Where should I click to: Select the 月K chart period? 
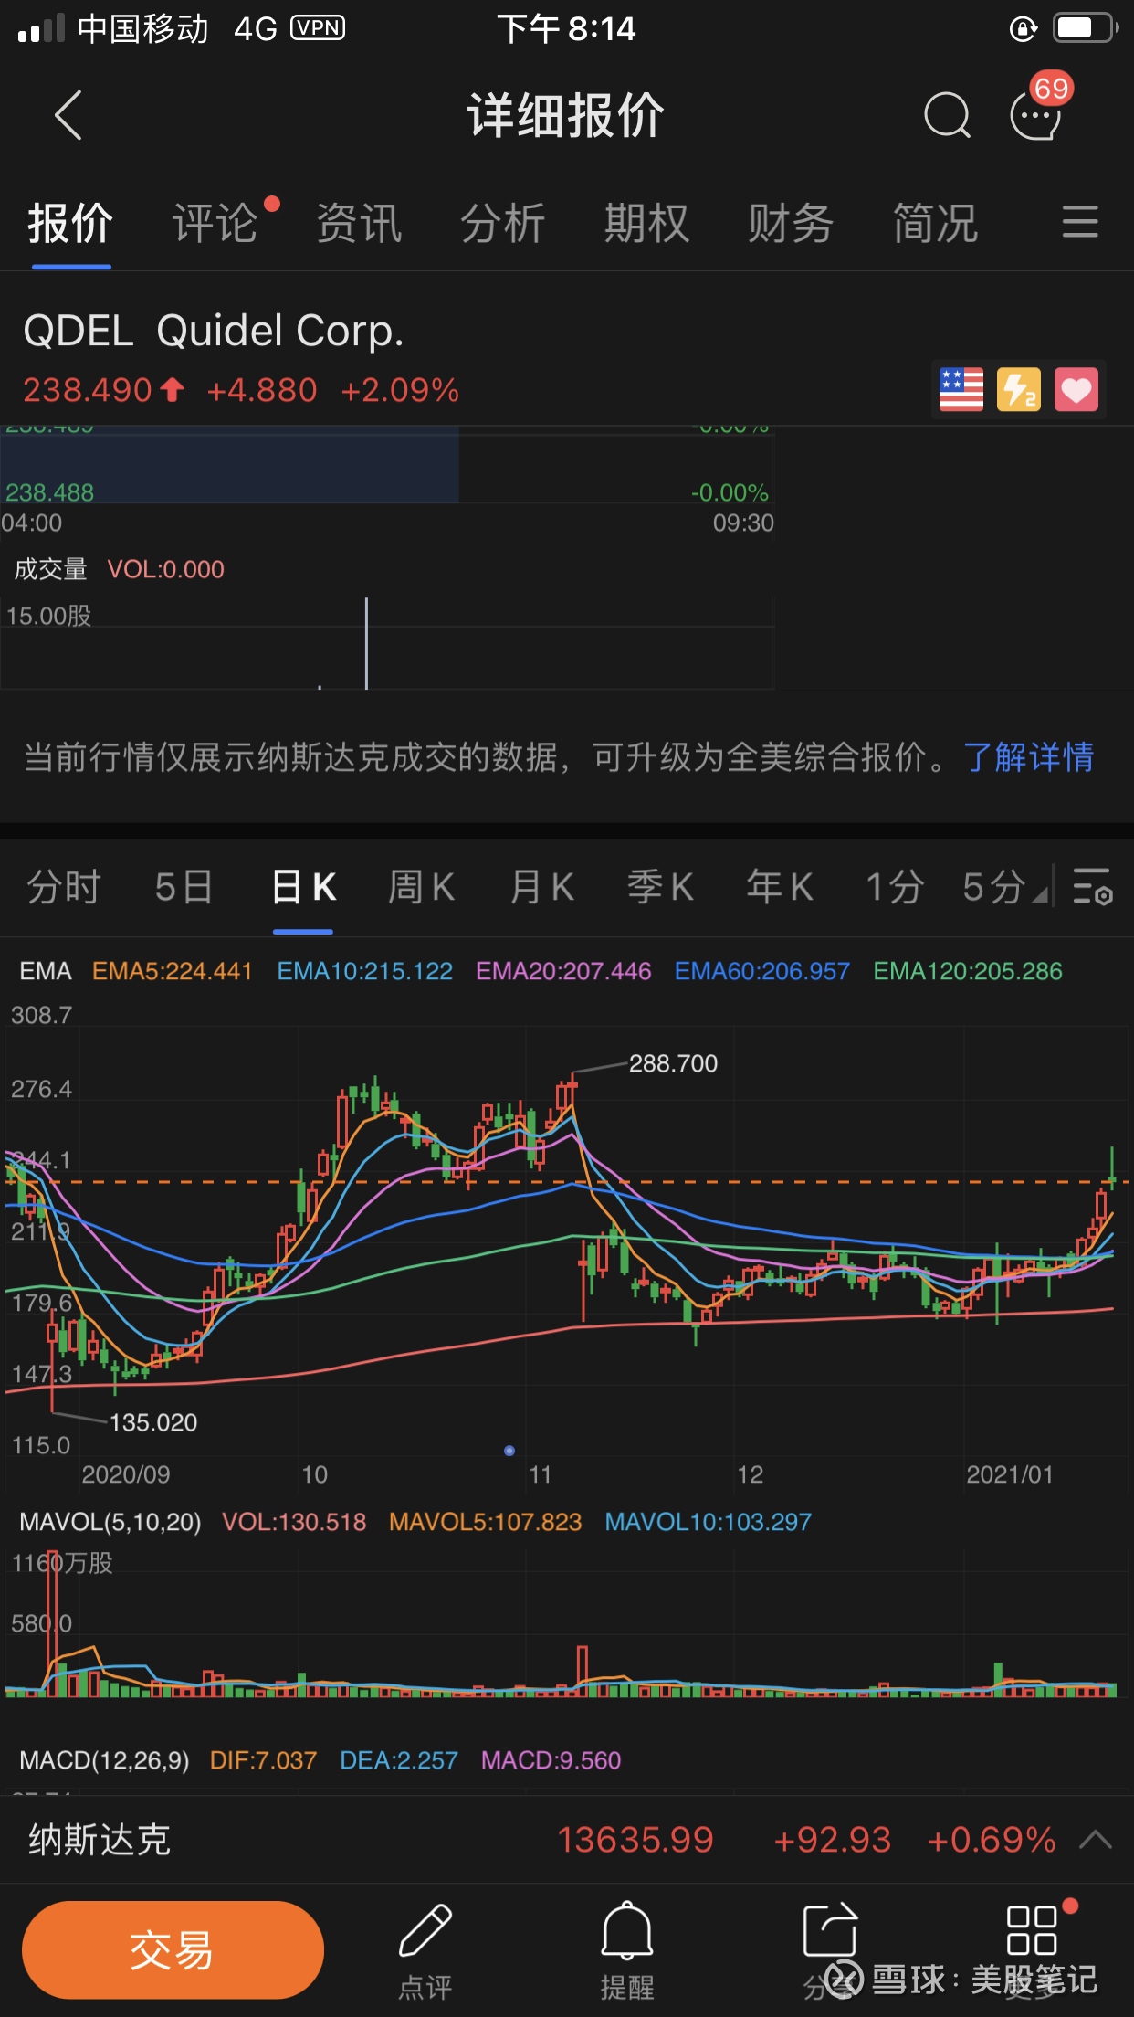tap(541, 886)
